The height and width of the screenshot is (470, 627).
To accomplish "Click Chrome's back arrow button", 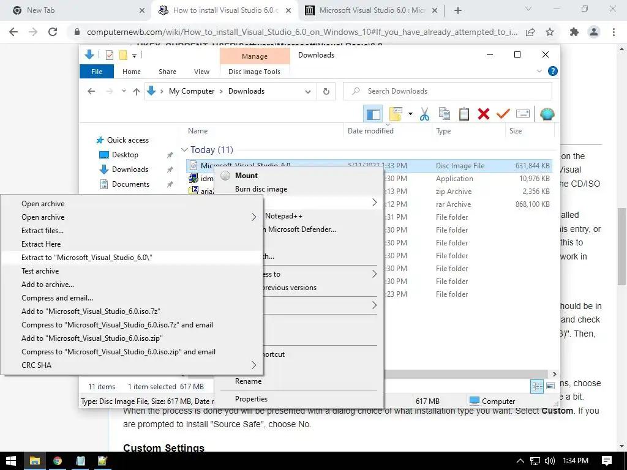I will pos(13,32).
